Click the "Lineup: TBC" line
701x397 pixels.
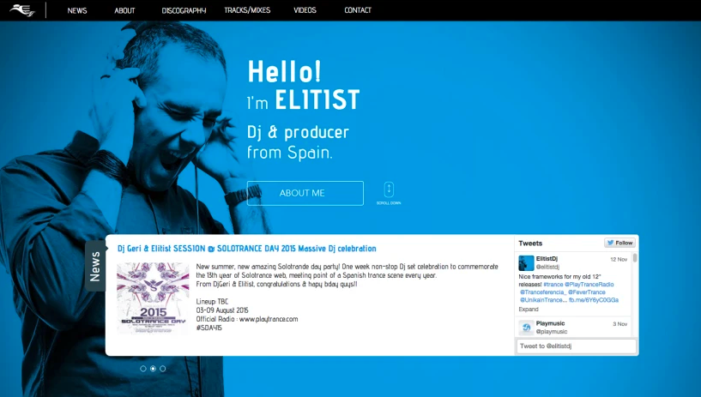212,302
